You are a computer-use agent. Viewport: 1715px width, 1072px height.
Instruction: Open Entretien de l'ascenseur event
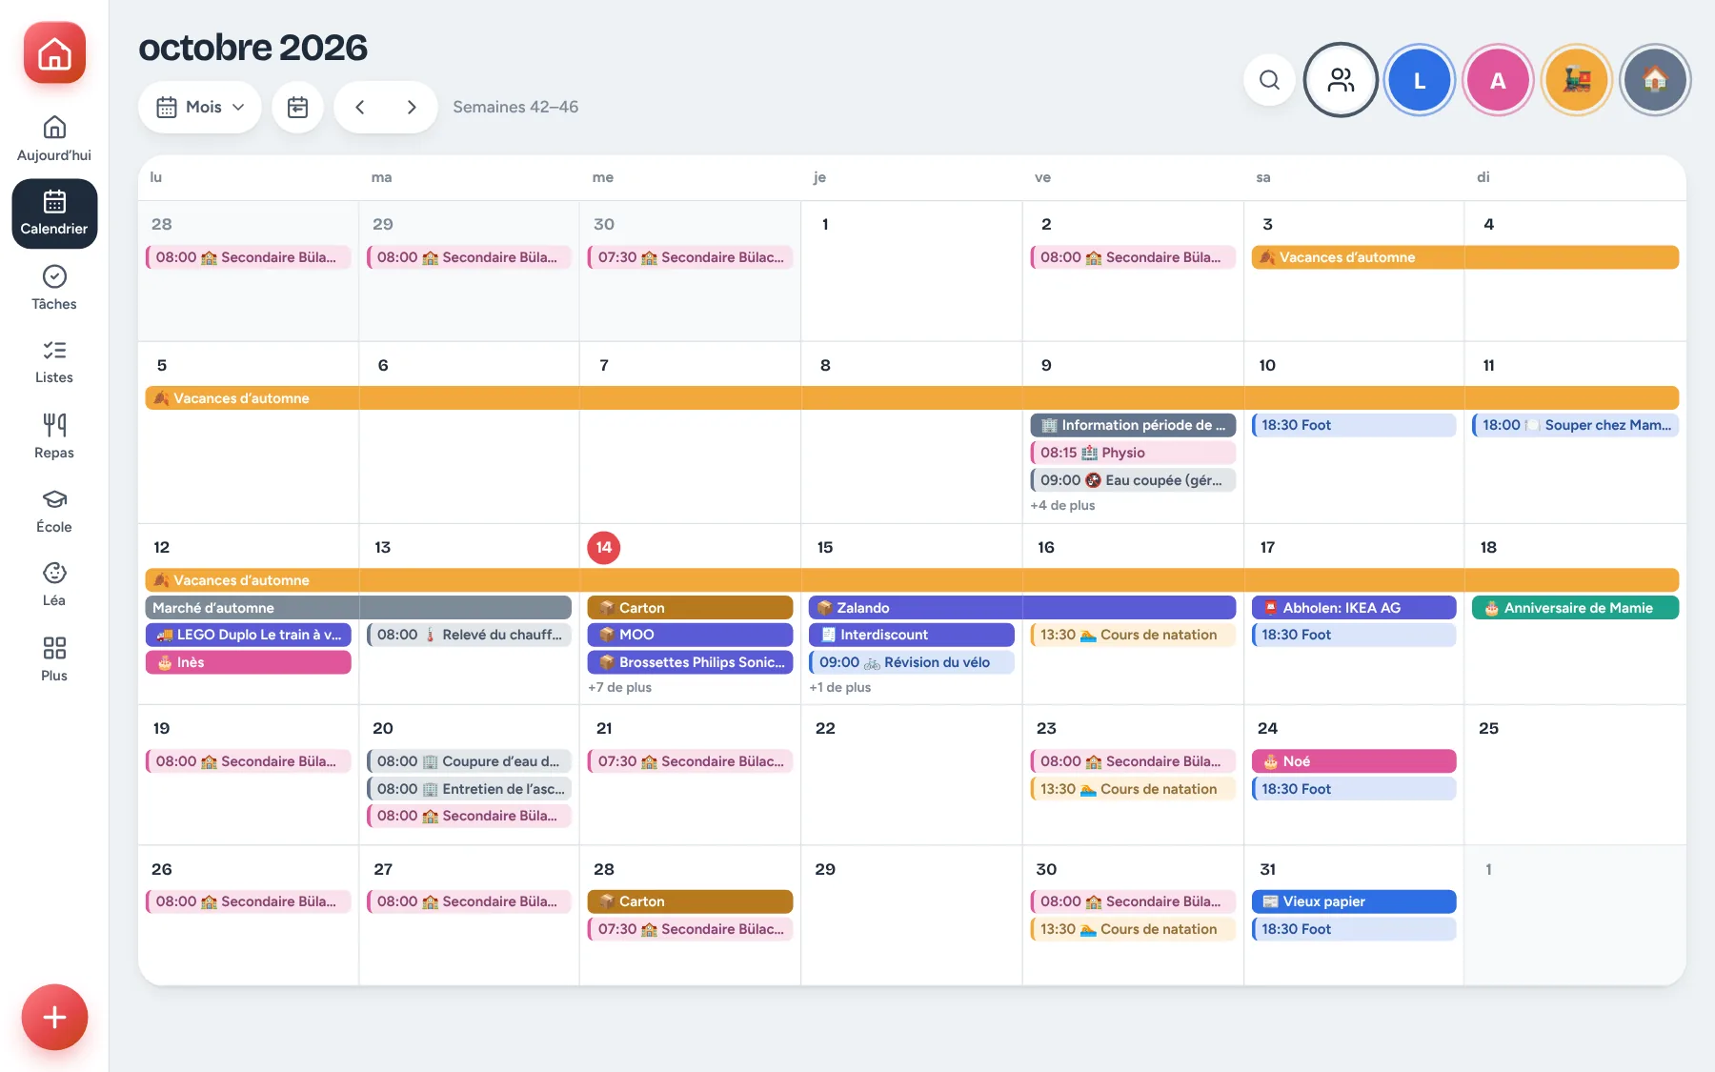click(469, 789)
